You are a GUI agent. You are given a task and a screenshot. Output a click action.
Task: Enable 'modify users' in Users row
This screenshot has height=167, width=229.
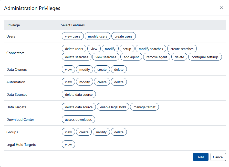[x=98, y=36]
